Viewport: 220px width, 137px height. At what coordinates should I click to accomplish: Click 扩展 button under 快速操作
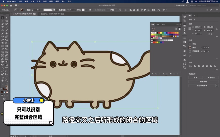point(195,77)
